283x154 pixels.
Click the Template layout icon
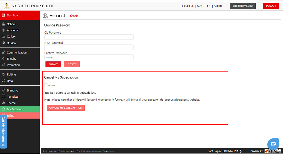point(3,96)
